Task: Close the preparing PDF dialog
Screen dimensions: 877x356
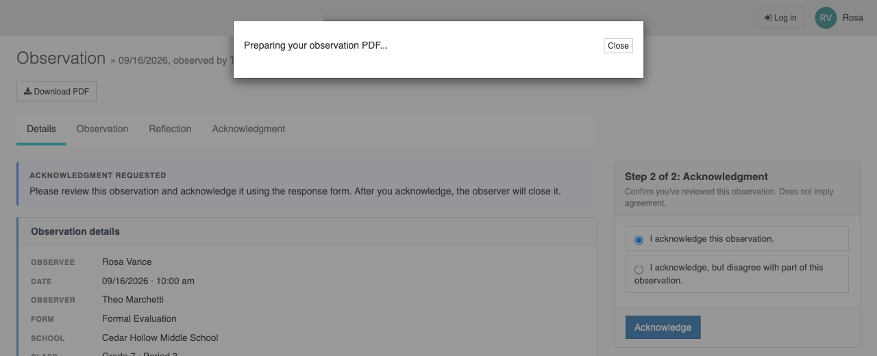Action: point(618,46)
